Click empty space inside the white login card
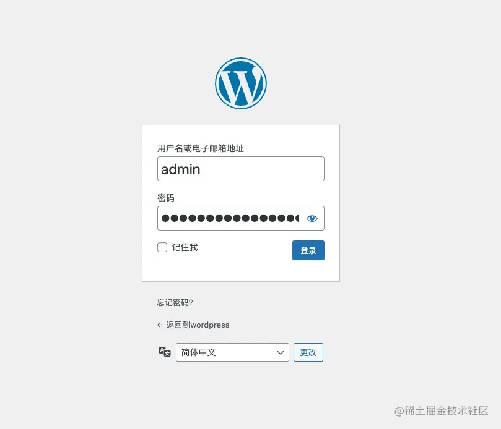 point(241,271)
